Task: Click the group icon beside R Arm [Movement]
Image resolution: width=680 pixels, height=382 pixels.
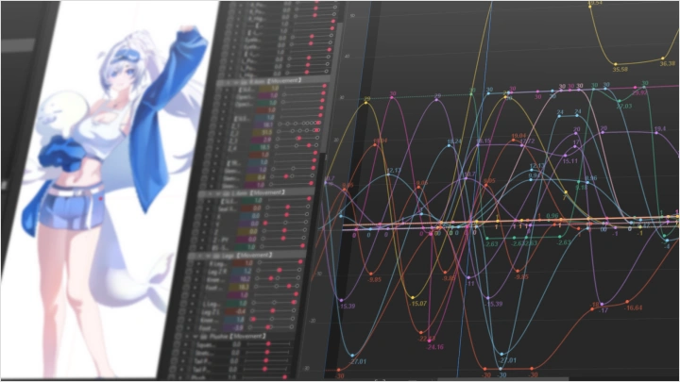Action: point(246,81)
